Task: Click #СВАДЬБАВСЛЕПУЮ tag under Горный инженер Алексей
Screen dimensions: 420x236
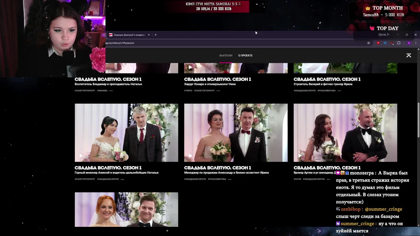Action: click(x=108, y=179)
